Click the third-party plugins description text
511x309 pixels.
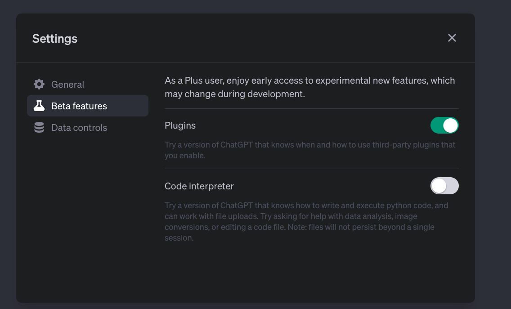310,150
